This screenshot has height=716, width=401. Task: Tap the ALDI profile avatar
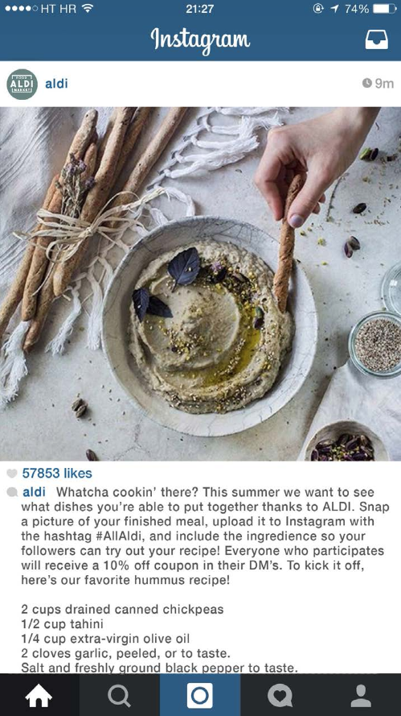(x=22, y=84)
